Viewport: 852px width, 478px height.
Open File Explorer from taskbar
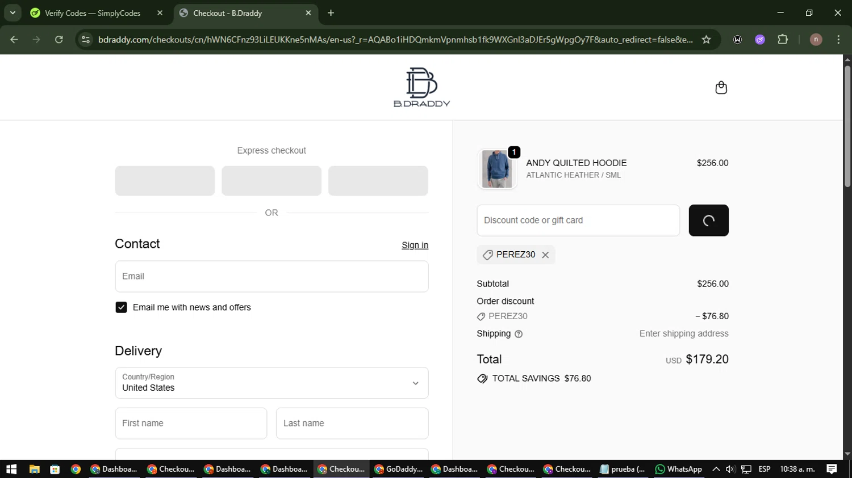click(x=34, y=469)
